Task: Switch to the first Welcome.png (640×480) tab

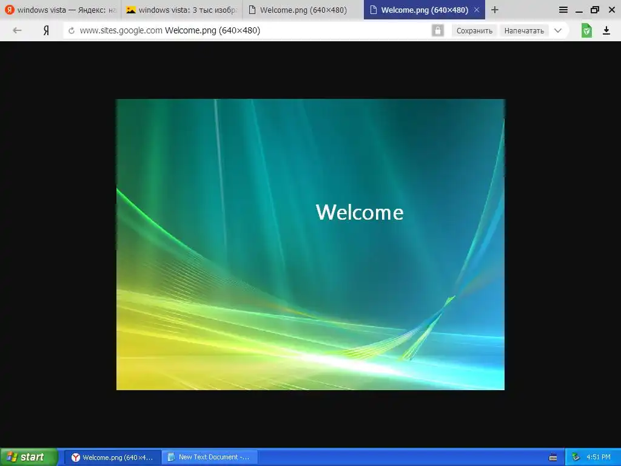Action: coord(303,10)
